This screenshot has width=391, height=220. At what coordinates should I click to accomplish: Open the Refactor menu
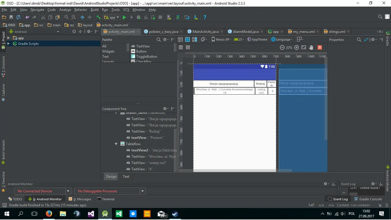coord(81,10)
